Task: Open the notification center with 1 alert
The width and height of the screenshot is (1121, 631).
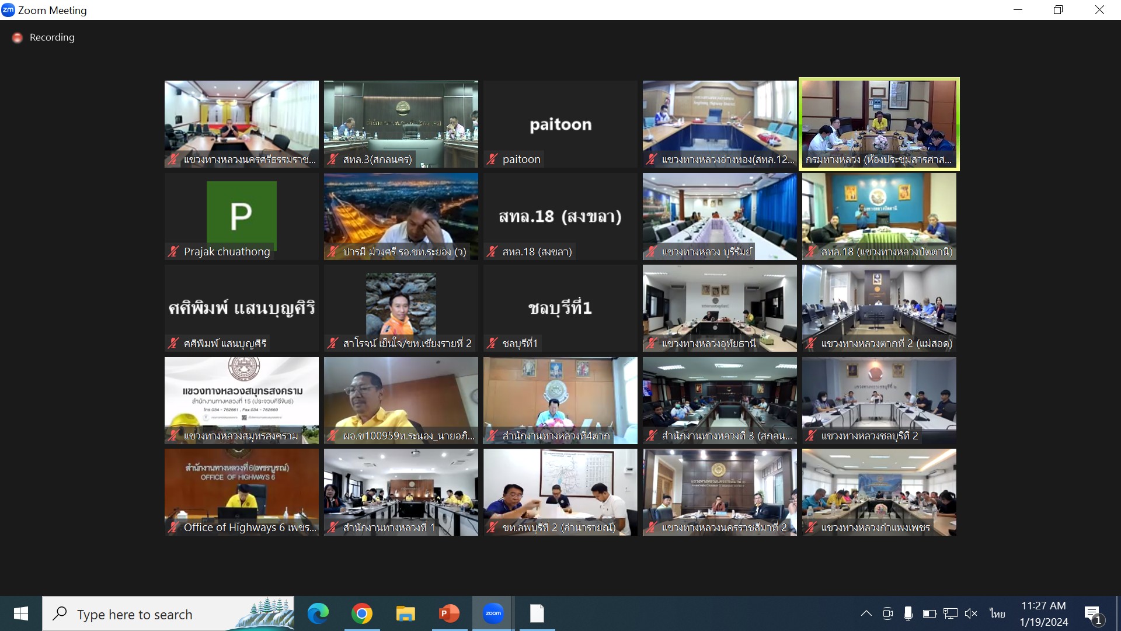Action: (1093, 615)
